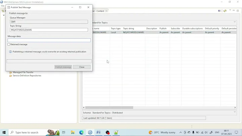The height and width of the screenshot is (136, 242).
Task: Open the notification center icon
Action: coord(236,132)
